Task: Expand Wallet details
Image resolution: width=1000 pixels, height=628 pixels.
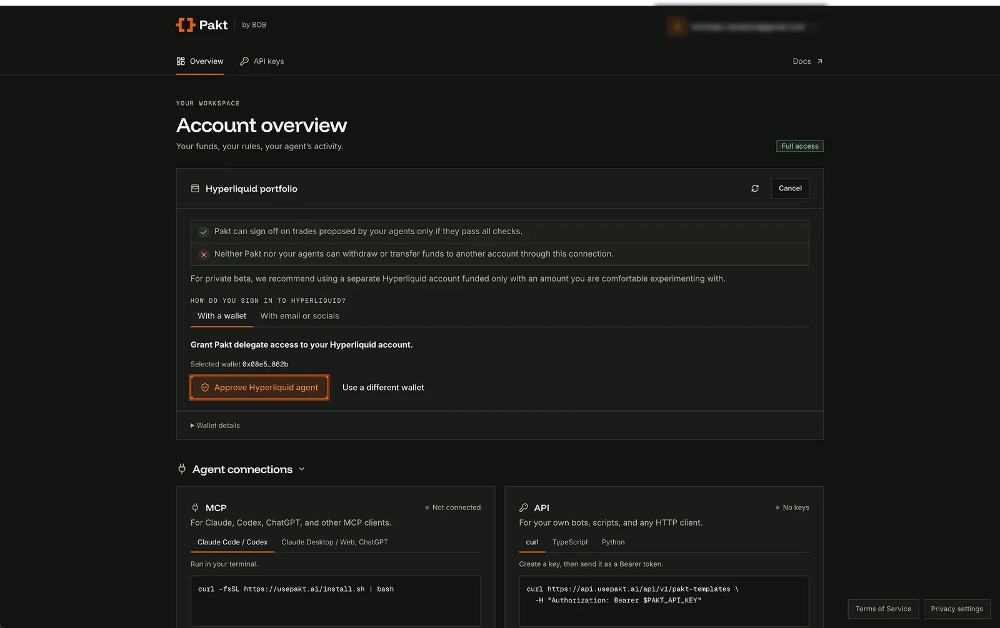Action: pos(215,426)
